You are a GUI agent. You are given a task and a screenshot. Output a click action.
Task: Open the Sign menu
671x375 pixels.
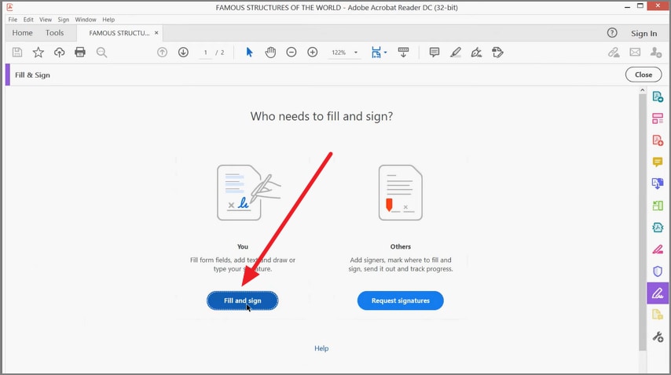coord(64,19)
